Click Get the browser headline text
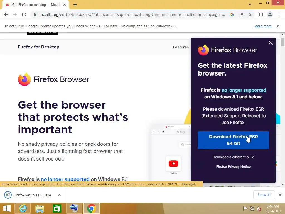The height and width of the screenshot is (214, 285). point(73,117)
